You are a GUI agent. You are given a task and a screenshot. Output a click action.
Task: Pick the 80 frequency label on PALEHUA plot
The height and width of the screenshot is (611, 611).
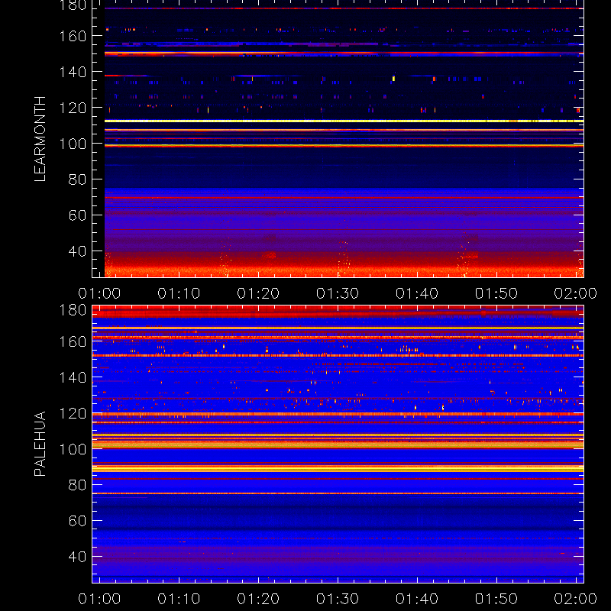(78, 485)
